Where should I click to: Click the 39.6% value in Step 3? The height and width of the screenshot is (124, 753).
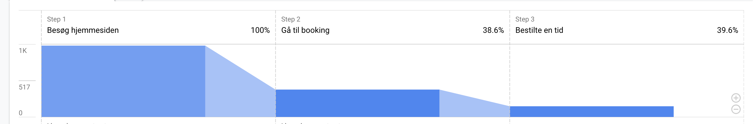click(727, 30)
